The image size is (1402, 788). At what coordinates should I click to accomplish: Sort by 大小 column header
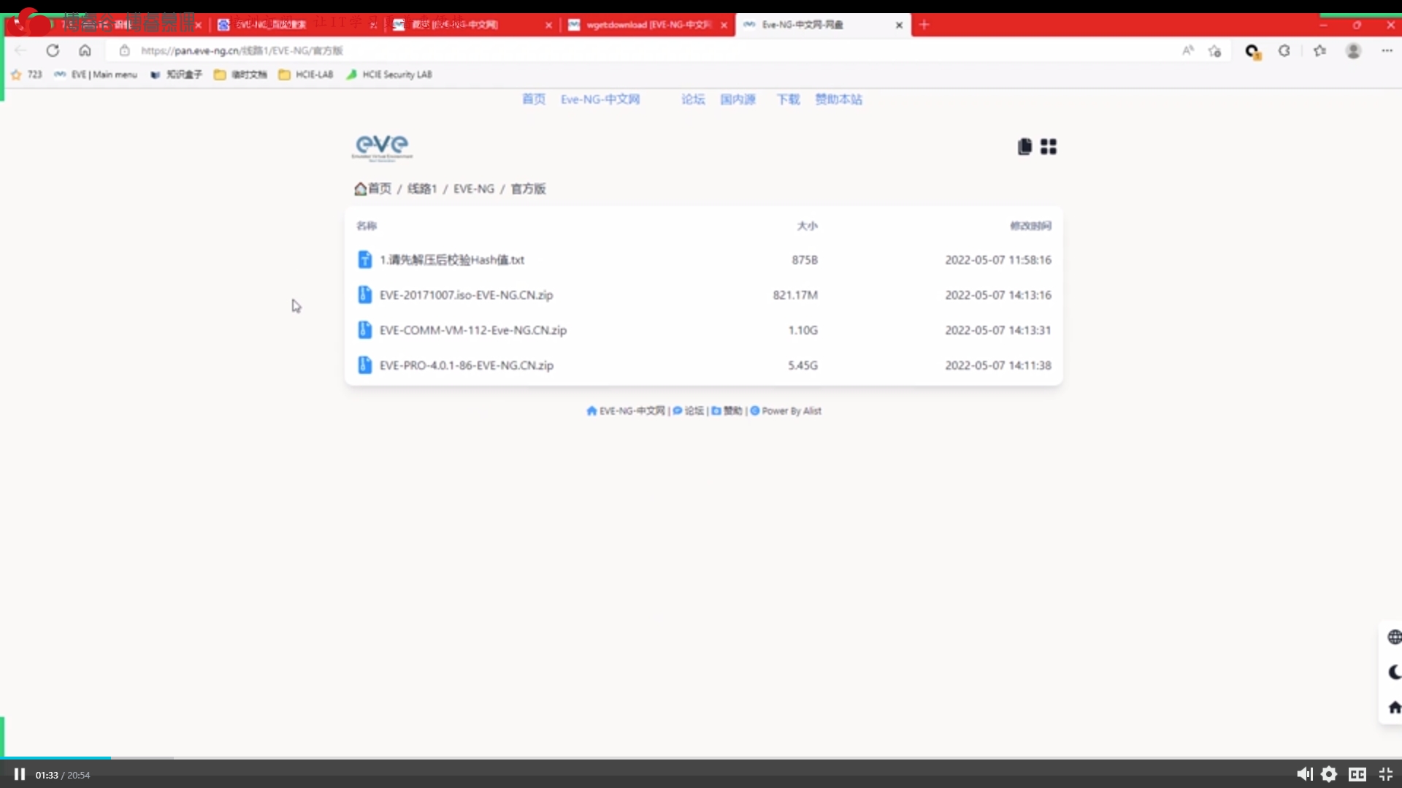click(x=807, y=226)
